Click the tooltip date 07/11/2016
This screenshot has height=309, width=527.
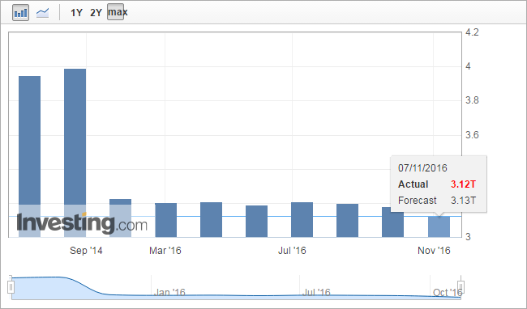point(422,168)
